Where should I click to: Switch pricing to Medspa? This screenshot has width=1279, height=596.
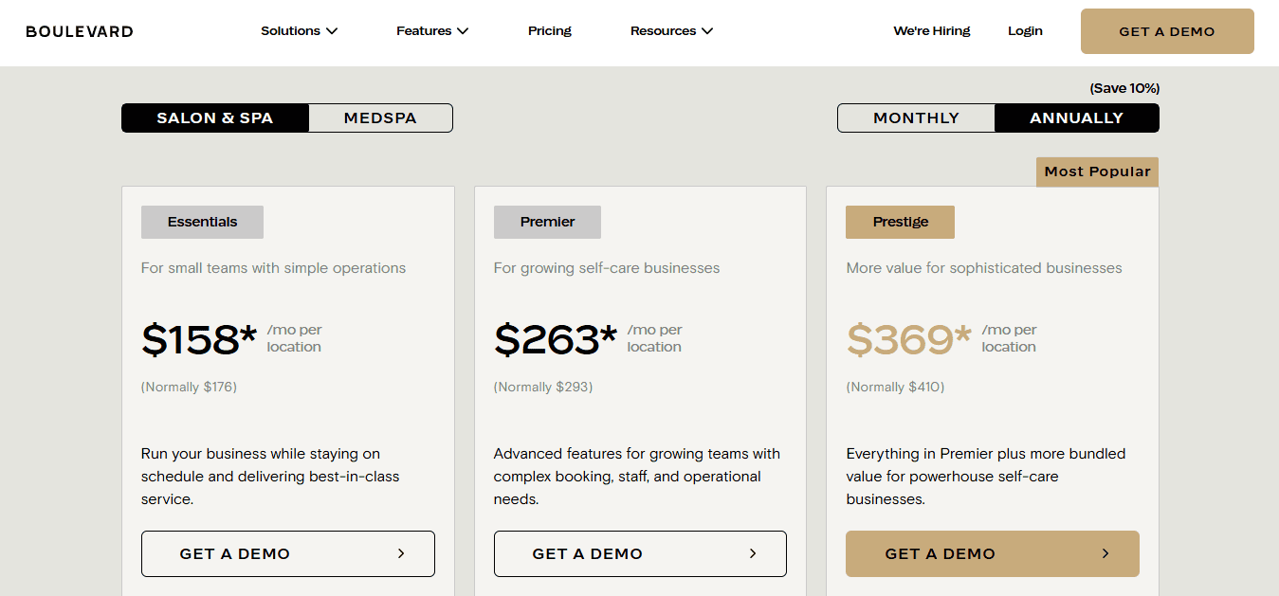point(380,118)
